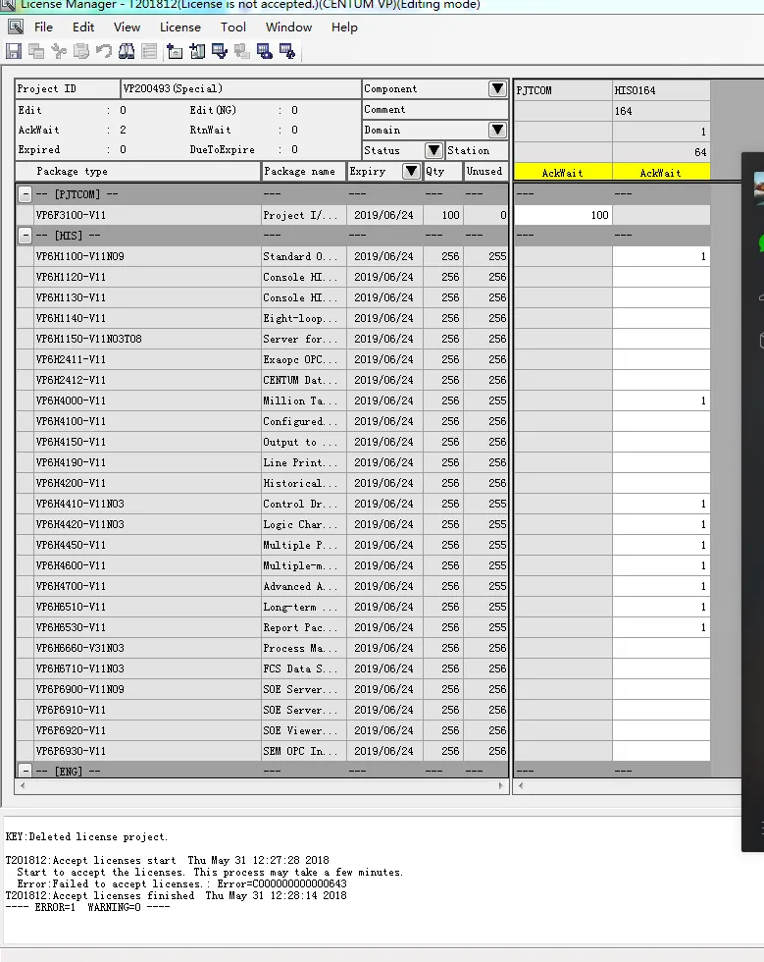Click the yellow AckWait cell under PJTCOM
This screenshot has width=764, height=962.
[562, 173]
